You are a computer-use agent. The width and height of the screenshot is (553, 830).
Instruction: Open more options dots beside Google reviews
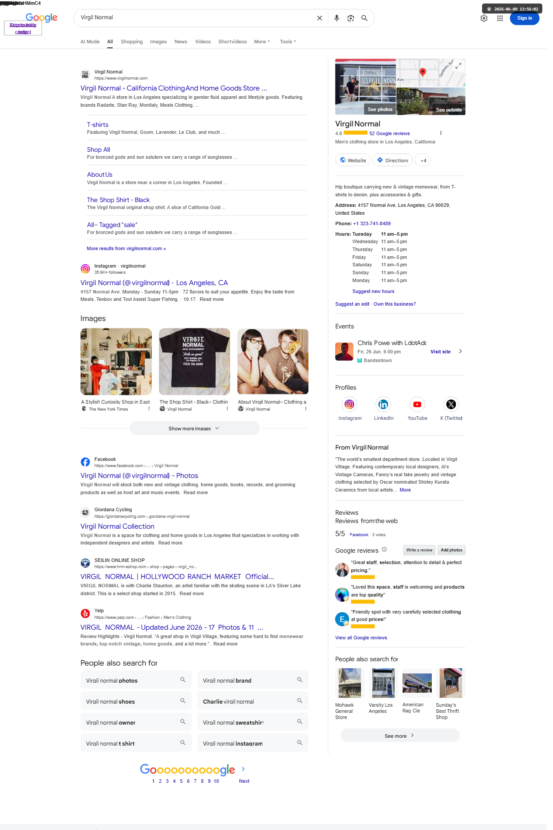tap(441, 133)
